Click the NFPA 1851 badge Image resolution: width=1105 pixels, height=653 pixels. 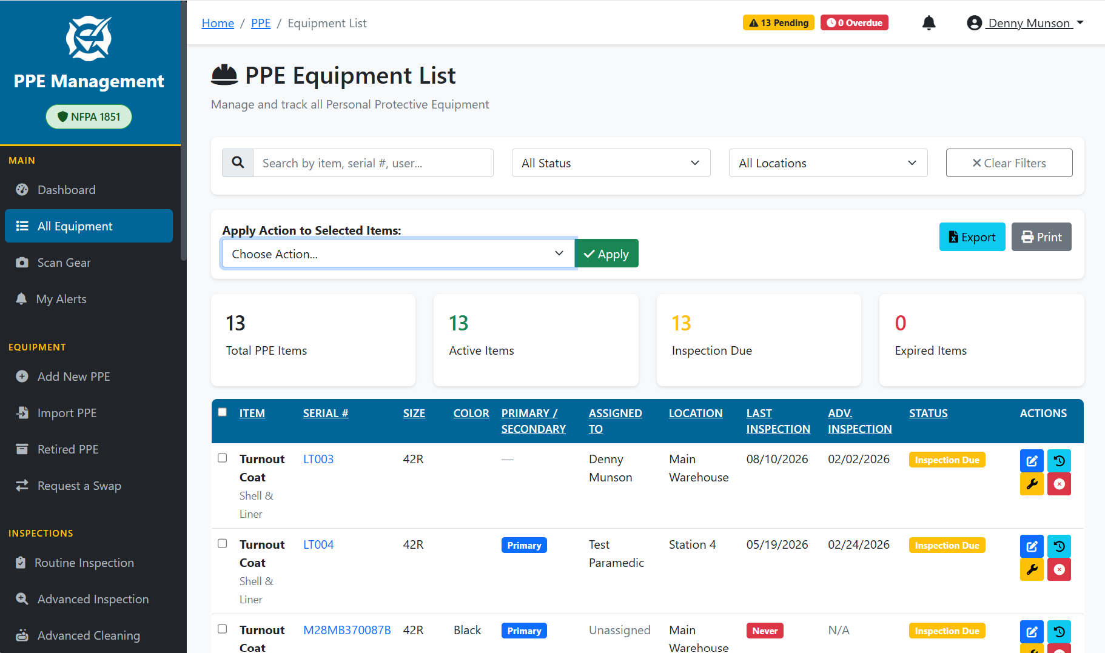click(x=89, y=116)
